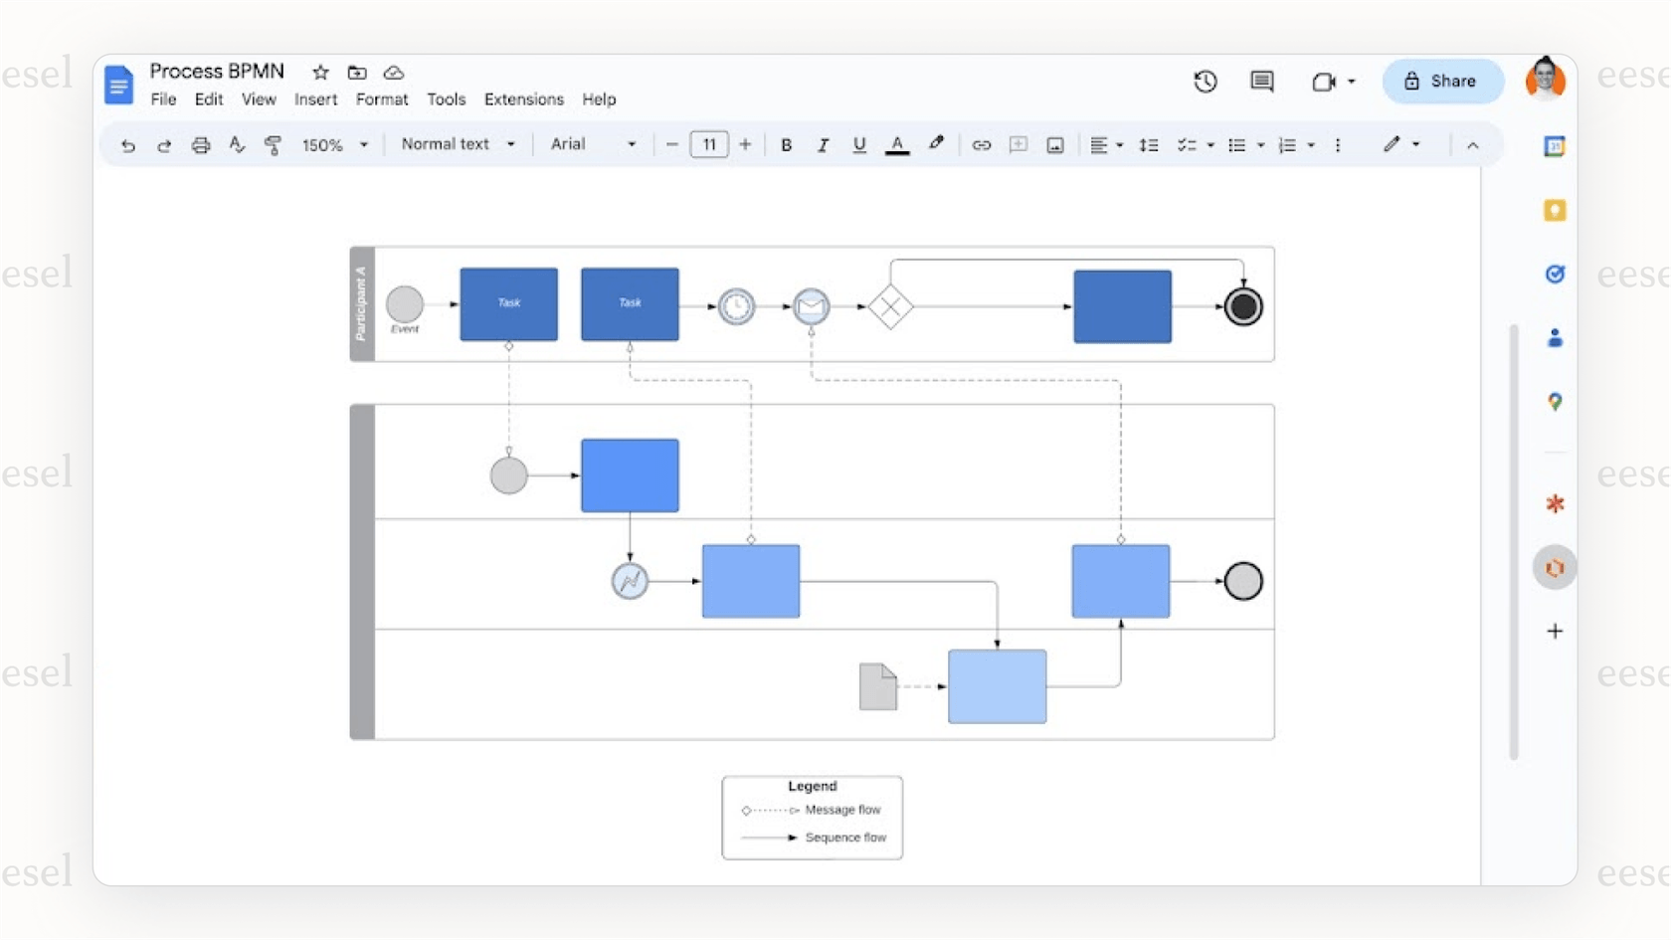Screen dimensions: 1671x940
Task: Toggle italic formatting
Action: [x=823, y=145]
